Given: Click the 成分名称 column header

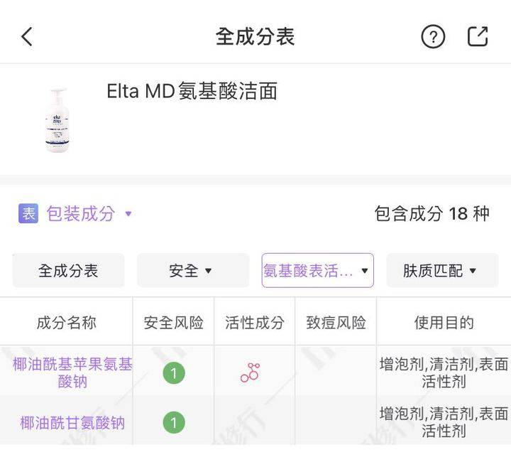Looking at the screenshot, I should click(x=66, y=323).
